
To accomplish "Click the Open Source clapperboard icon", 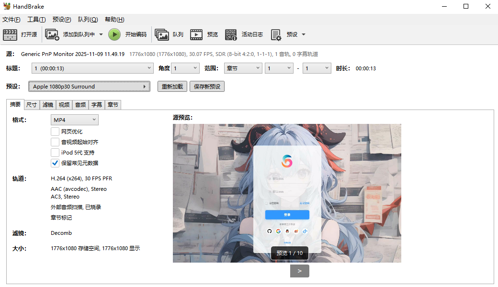I will pos(10,34).
